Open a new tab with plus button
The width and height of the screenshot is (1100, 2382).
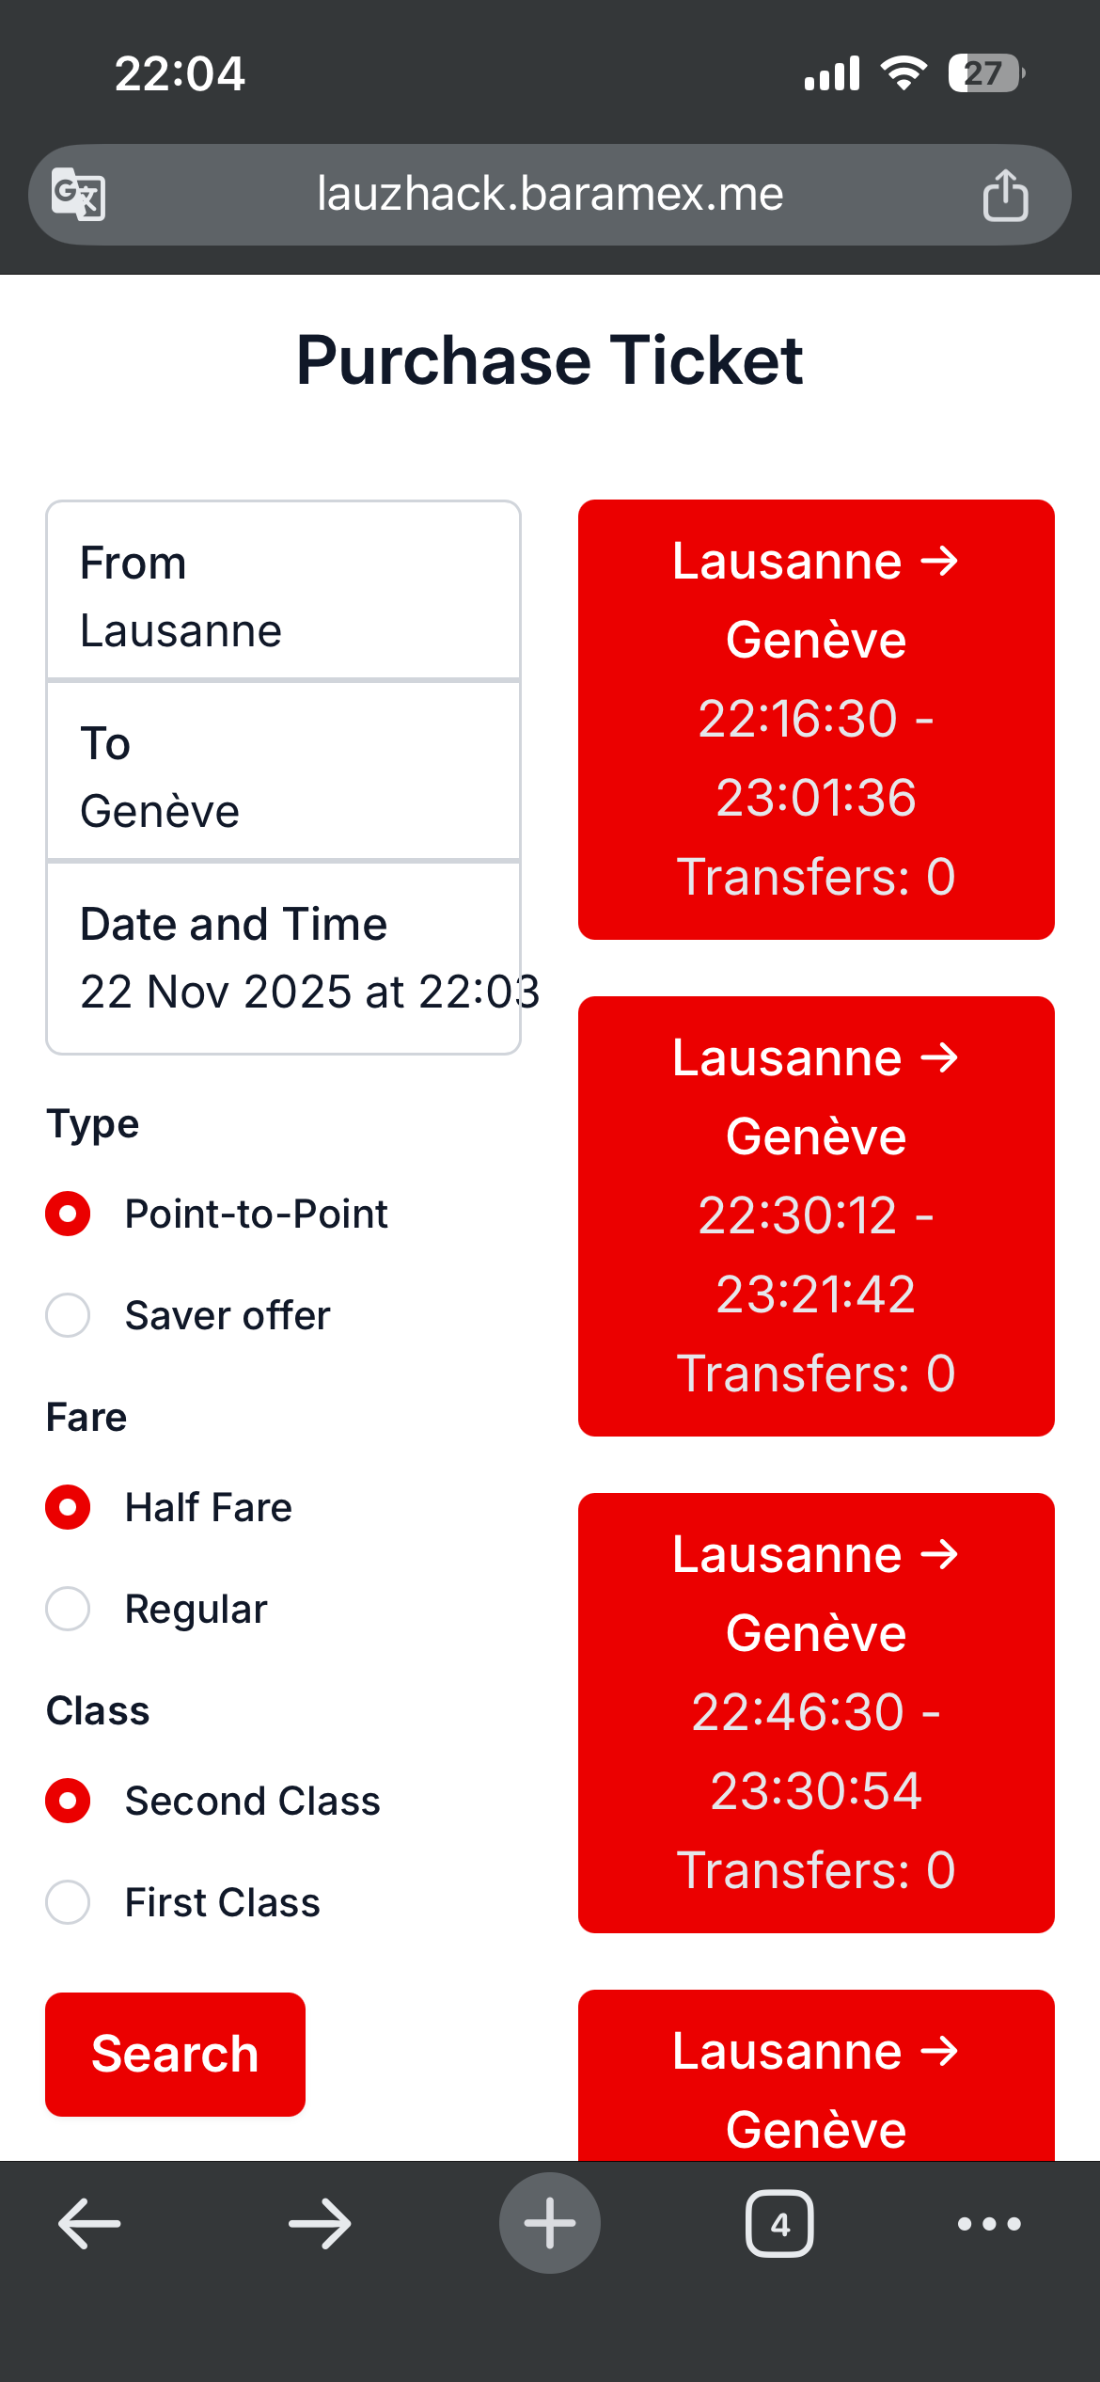pos(550,2223)
